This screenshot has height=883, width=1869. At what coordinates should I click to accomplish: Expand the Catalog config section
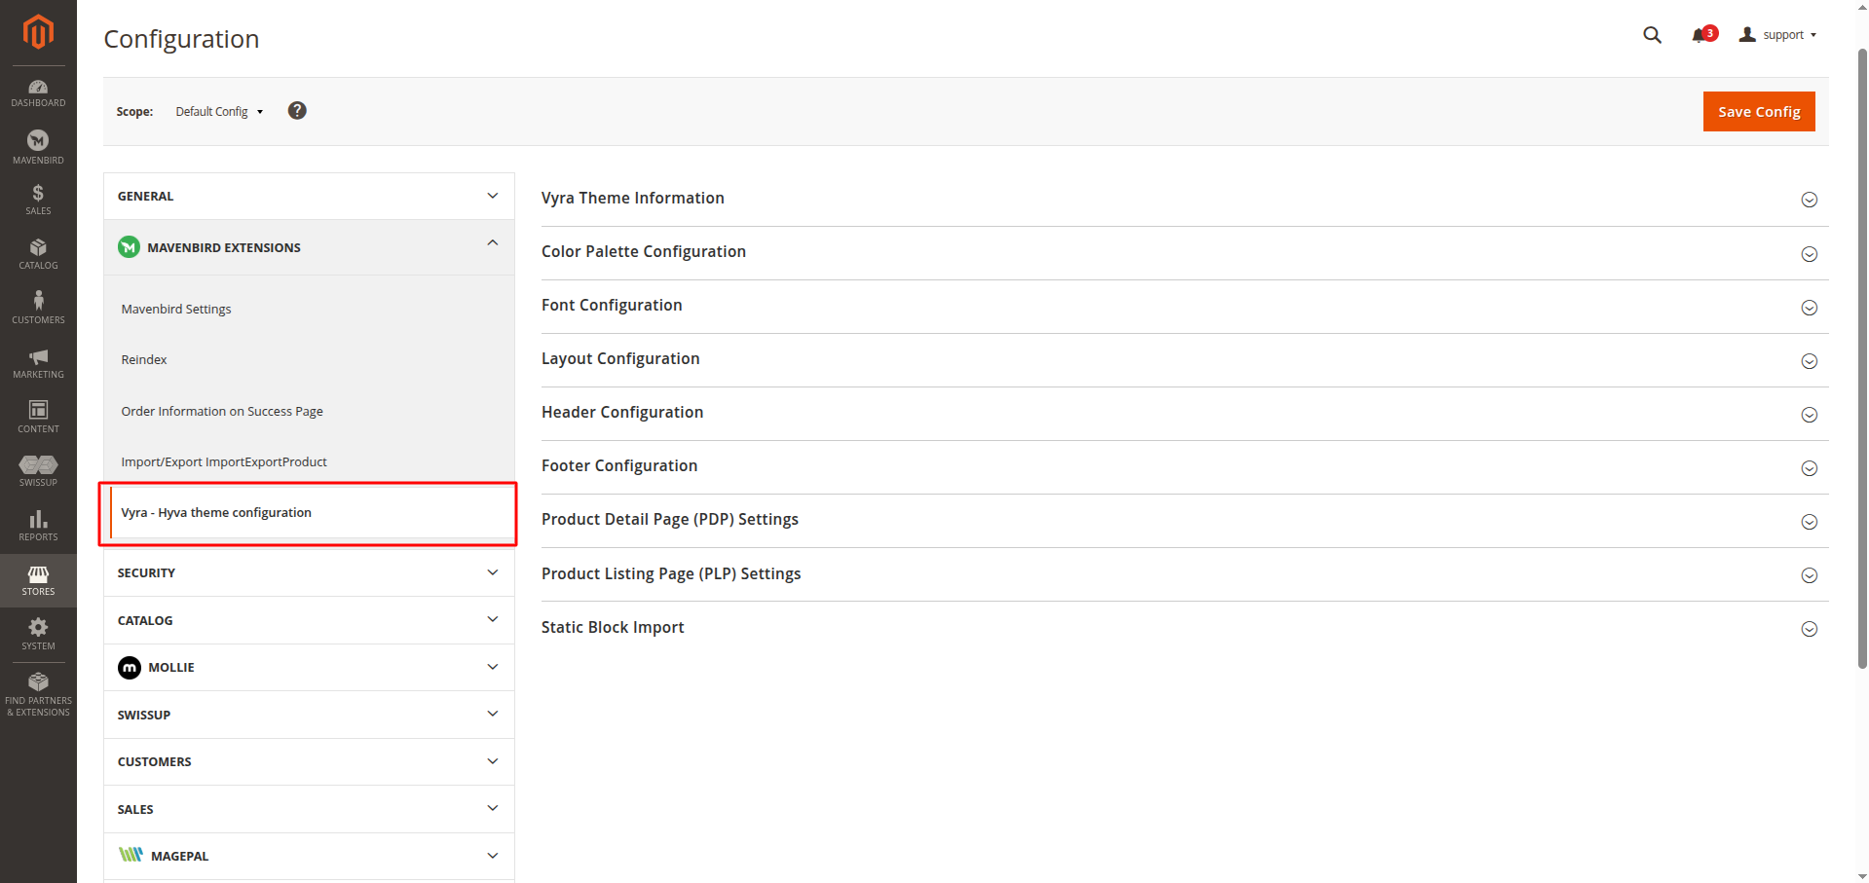point(309,620)
